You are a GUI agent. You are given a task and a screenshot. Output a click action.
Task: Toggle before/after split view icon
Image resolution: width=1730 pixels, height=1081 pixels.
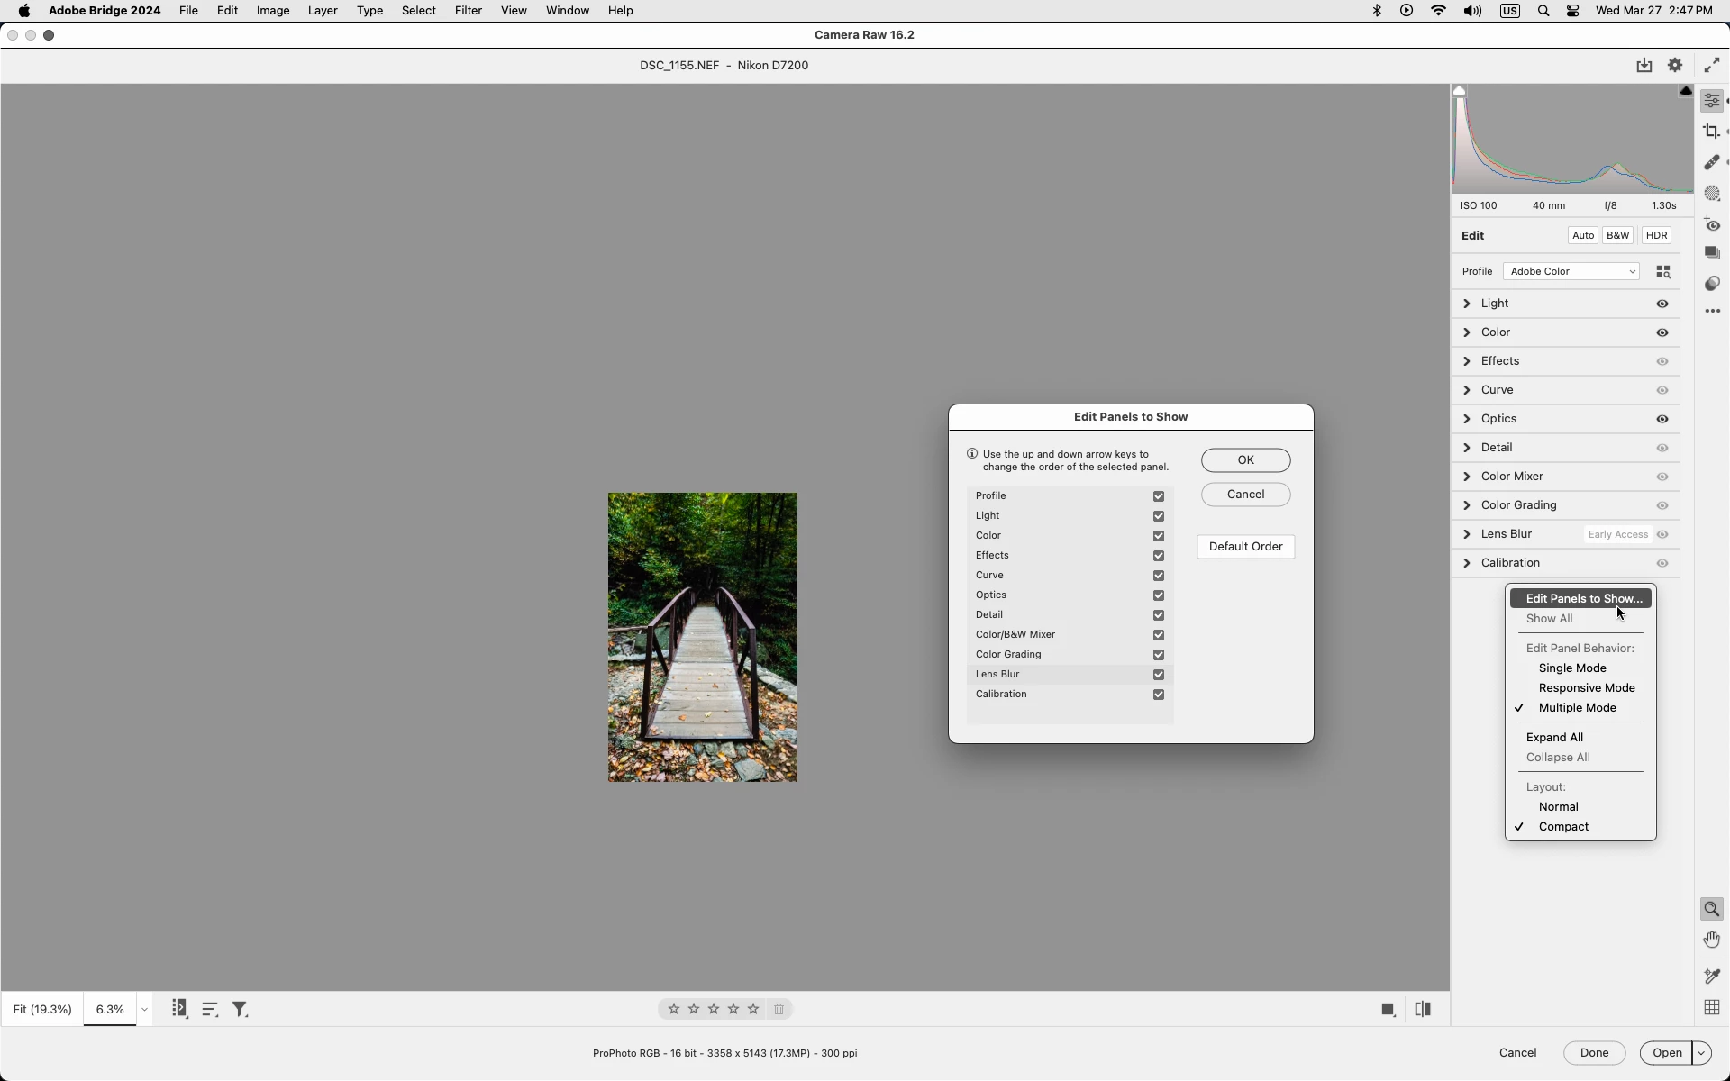(x=1423, y=1009)
